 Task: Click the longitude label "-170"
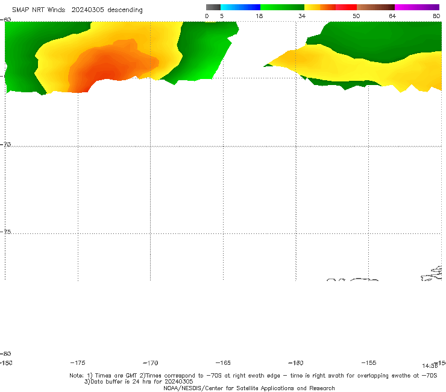[151, 362]
